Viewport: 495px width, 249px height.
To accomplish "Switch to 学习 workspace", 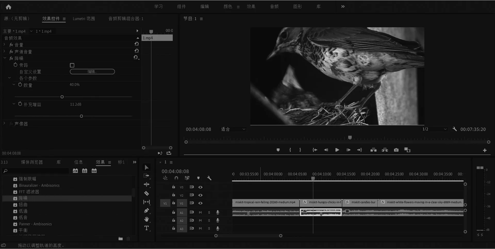I will point(158,6).
